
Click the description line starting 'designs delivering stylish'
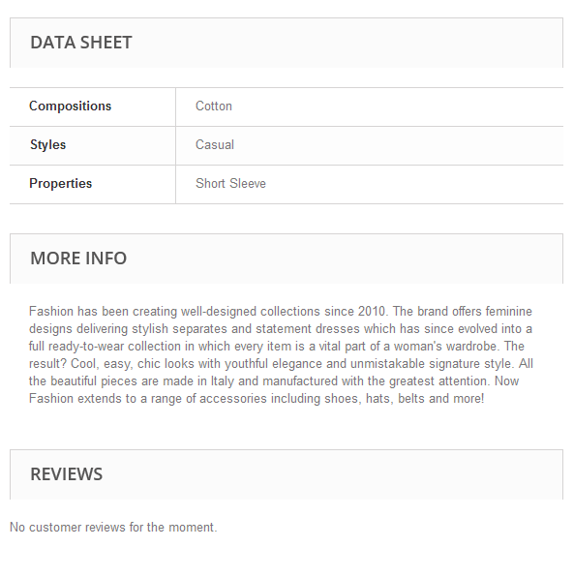point(281,329)
